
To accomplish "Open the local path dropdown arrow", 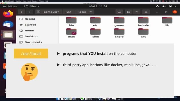I will pyautogui.click(x=91, y=12).
